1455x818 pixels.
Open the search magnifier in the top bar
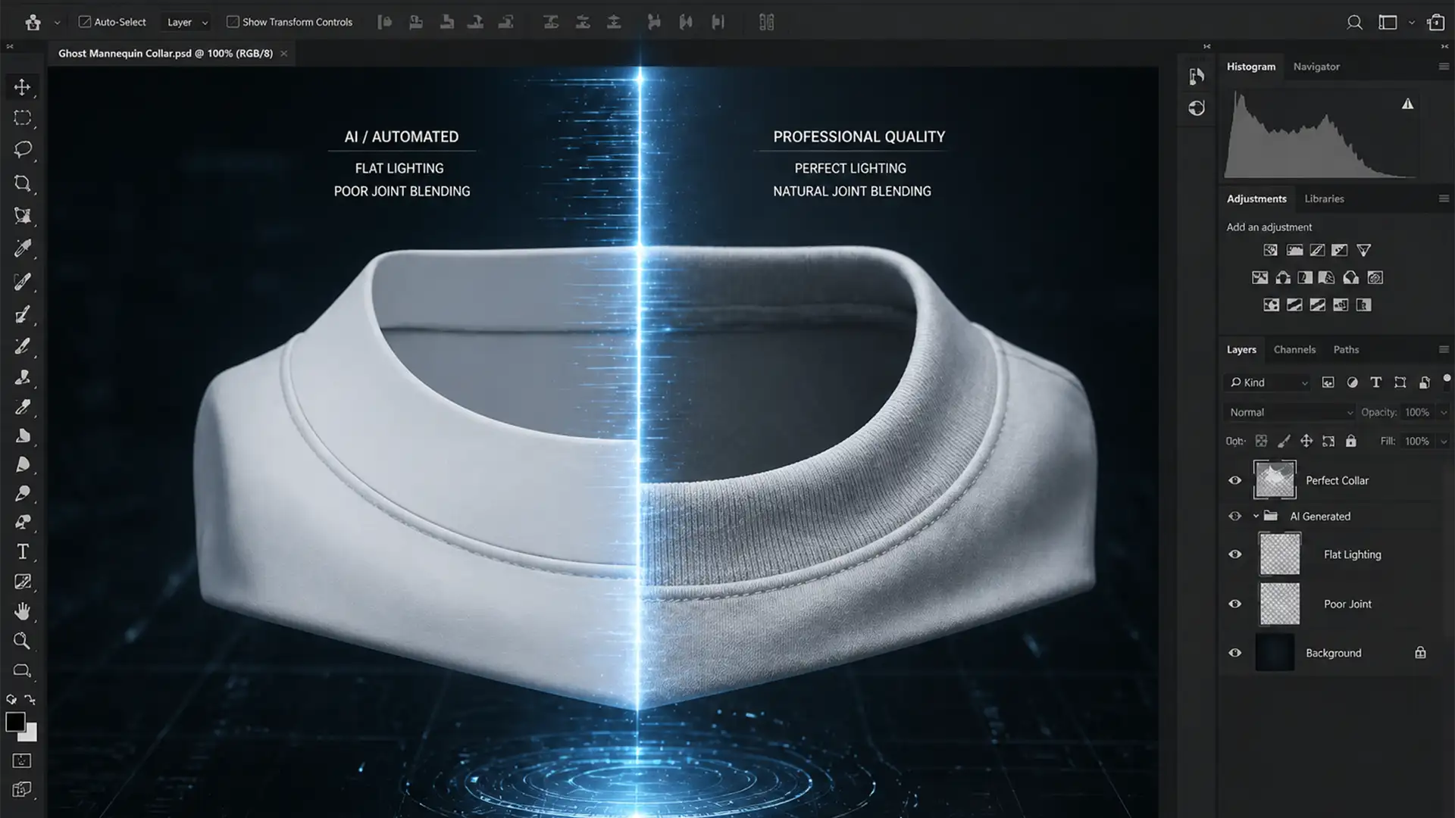(x=1353, y=22)
